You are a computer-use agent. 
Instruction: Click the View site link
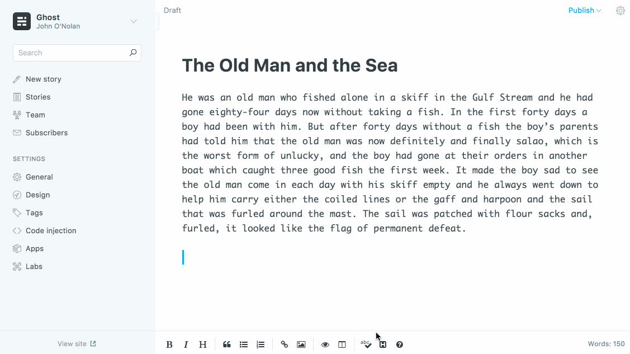[x=77, y=343]
